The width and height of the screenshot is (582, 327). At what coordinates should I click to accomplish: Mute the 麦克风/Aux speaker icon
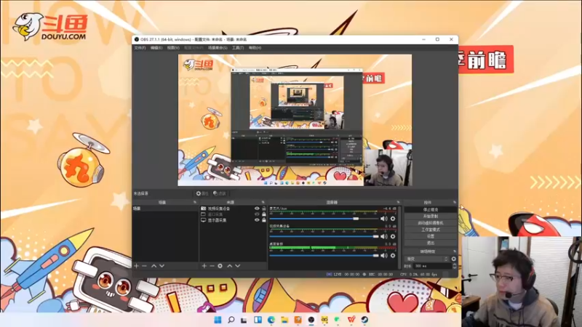click(x=384, y=219)
